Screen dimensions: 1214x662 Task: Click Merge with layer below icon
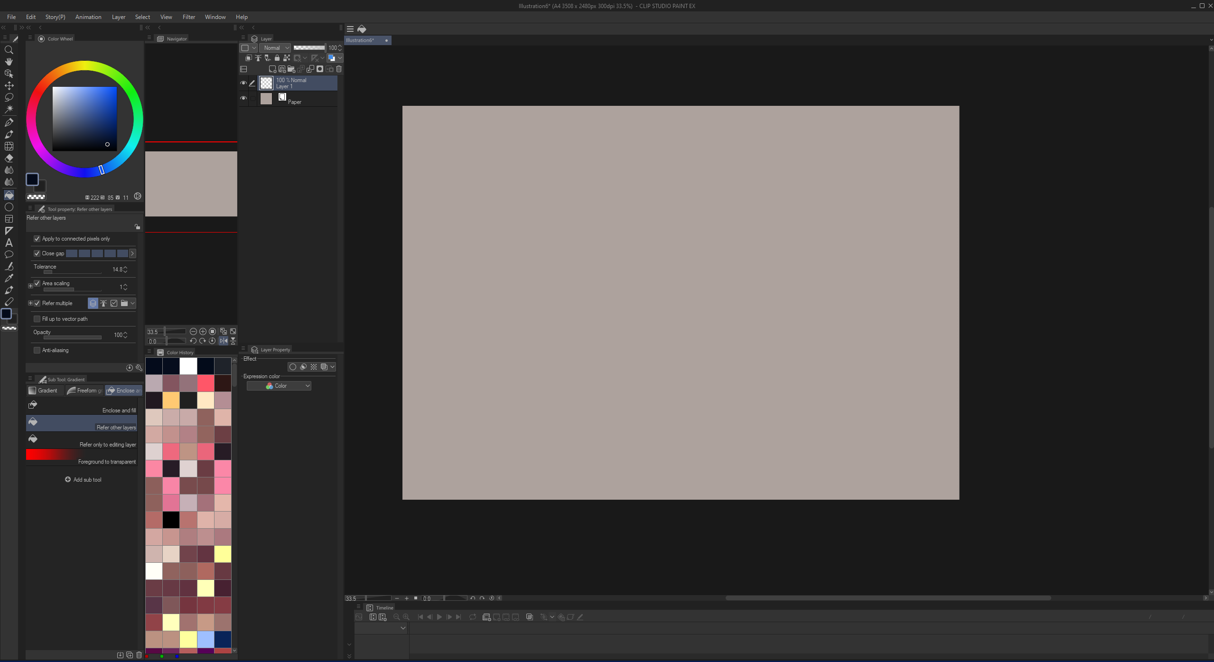(x=310, y=69)
